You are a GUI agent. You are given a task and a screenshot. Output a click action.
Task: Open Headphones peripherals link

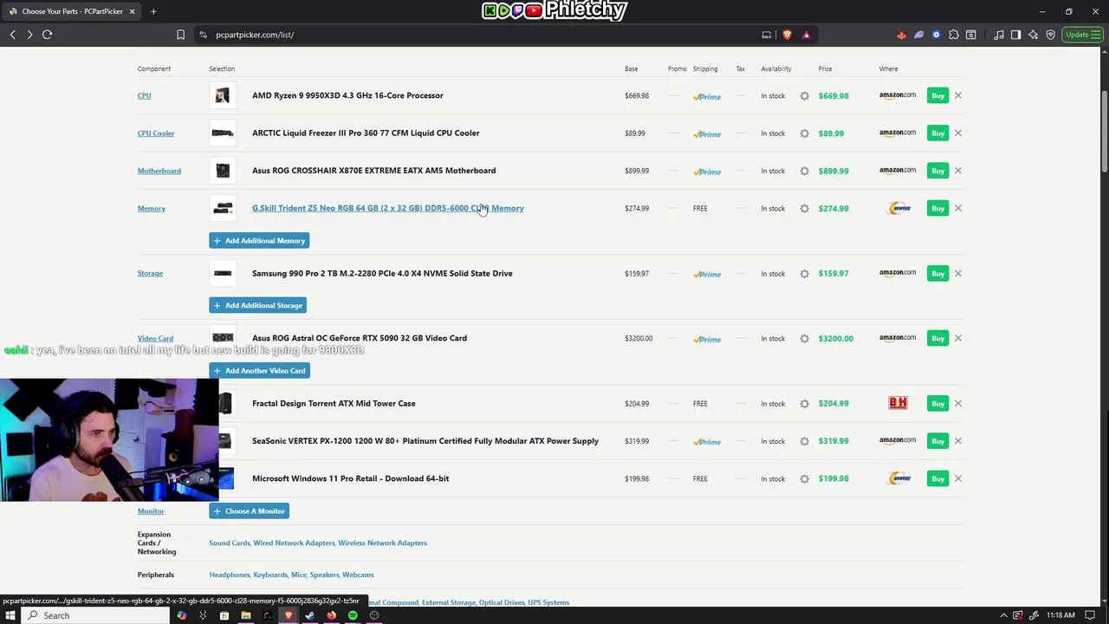pos(230,575)
